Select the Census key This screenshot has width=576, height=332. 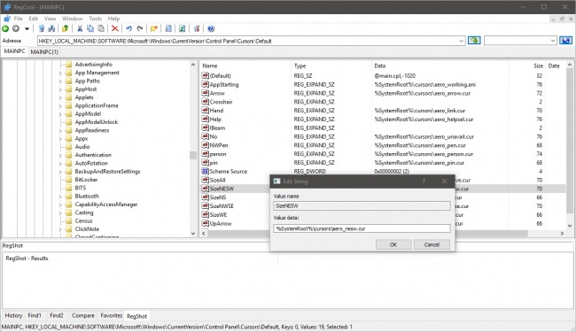click(x=83, y=220)
